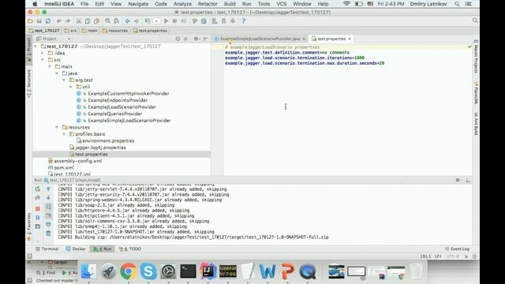Collapse the test_170127 project root

[36, 47]
